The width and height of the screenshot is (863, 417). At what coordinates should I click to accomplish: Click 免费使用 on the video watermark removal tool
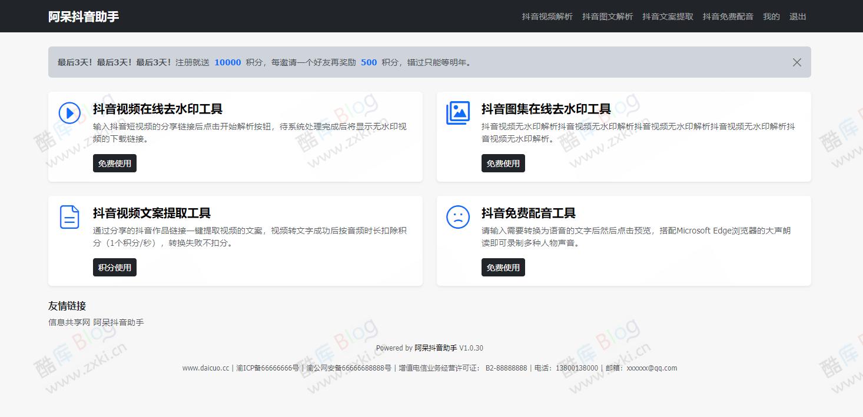point(114,163)
